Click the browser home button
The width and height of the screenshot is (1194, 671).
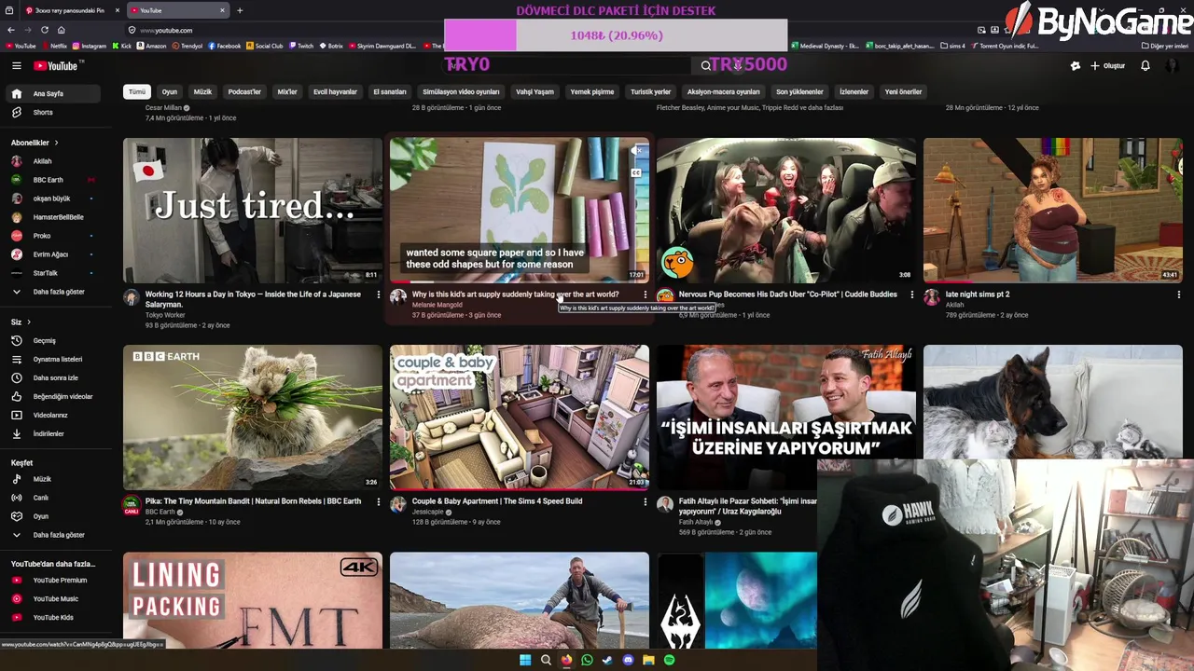61,30
